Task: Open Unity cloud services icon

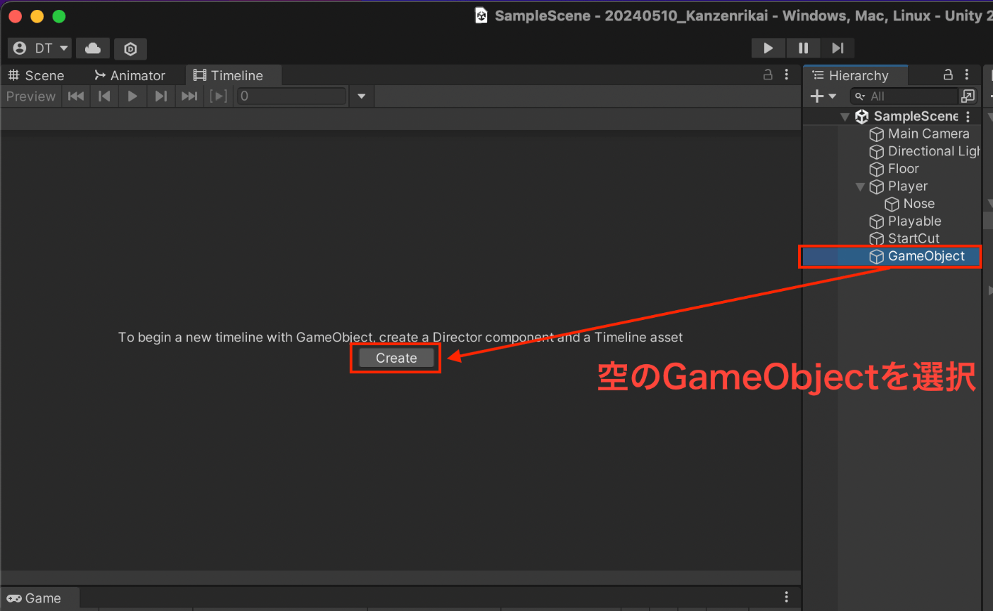Action: click(92, 48)
